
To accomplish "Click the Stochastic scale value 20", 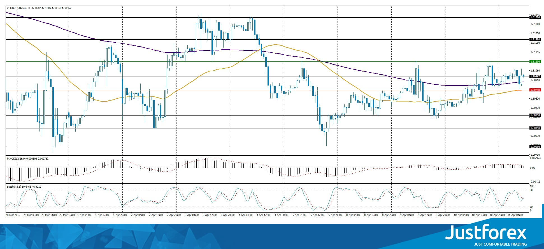I will pos(531,207).
